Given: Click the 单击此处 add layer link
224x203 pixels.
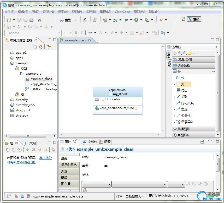Looking at the screenshot, I should tap(46, 158).
